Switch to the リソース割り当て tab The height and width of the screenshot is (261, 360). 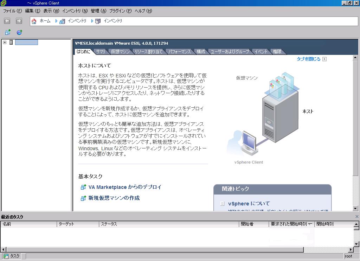click(x=149, y=52)
